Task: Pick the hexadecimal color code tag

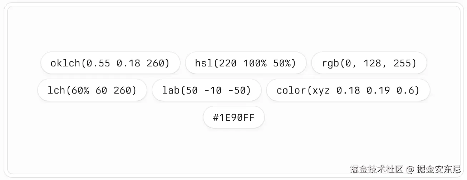Action: pyautogui.click(x=234, y=117)
